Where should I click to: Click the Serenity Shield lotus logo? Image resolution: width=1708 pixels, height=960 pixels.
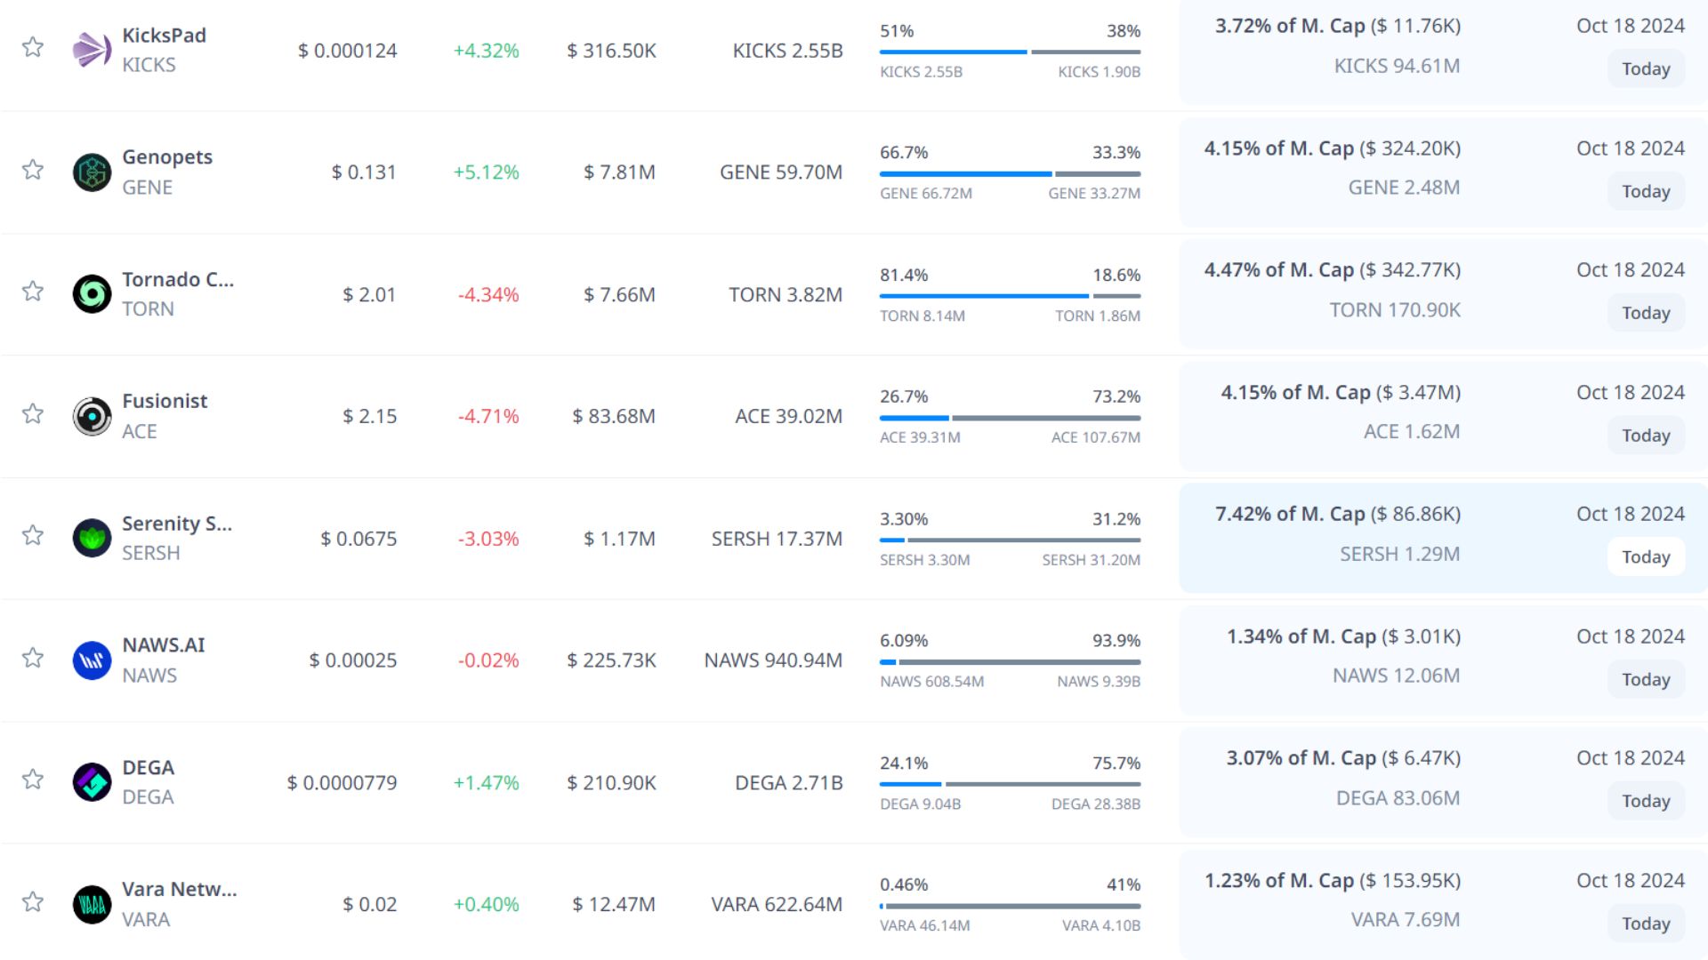click(x=92, y=538)
